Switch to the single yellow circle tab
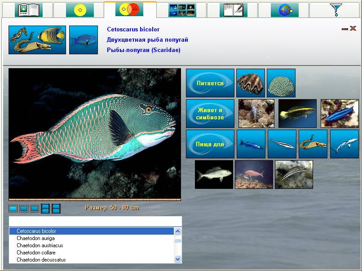 coord(80,10)
